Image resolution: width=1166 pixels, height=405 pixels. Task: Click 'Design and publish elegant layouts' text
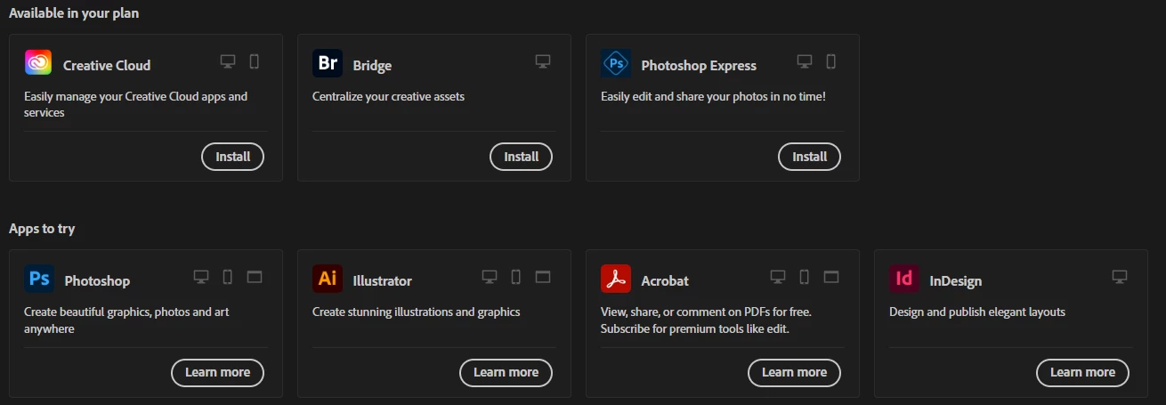pos(977,312)
